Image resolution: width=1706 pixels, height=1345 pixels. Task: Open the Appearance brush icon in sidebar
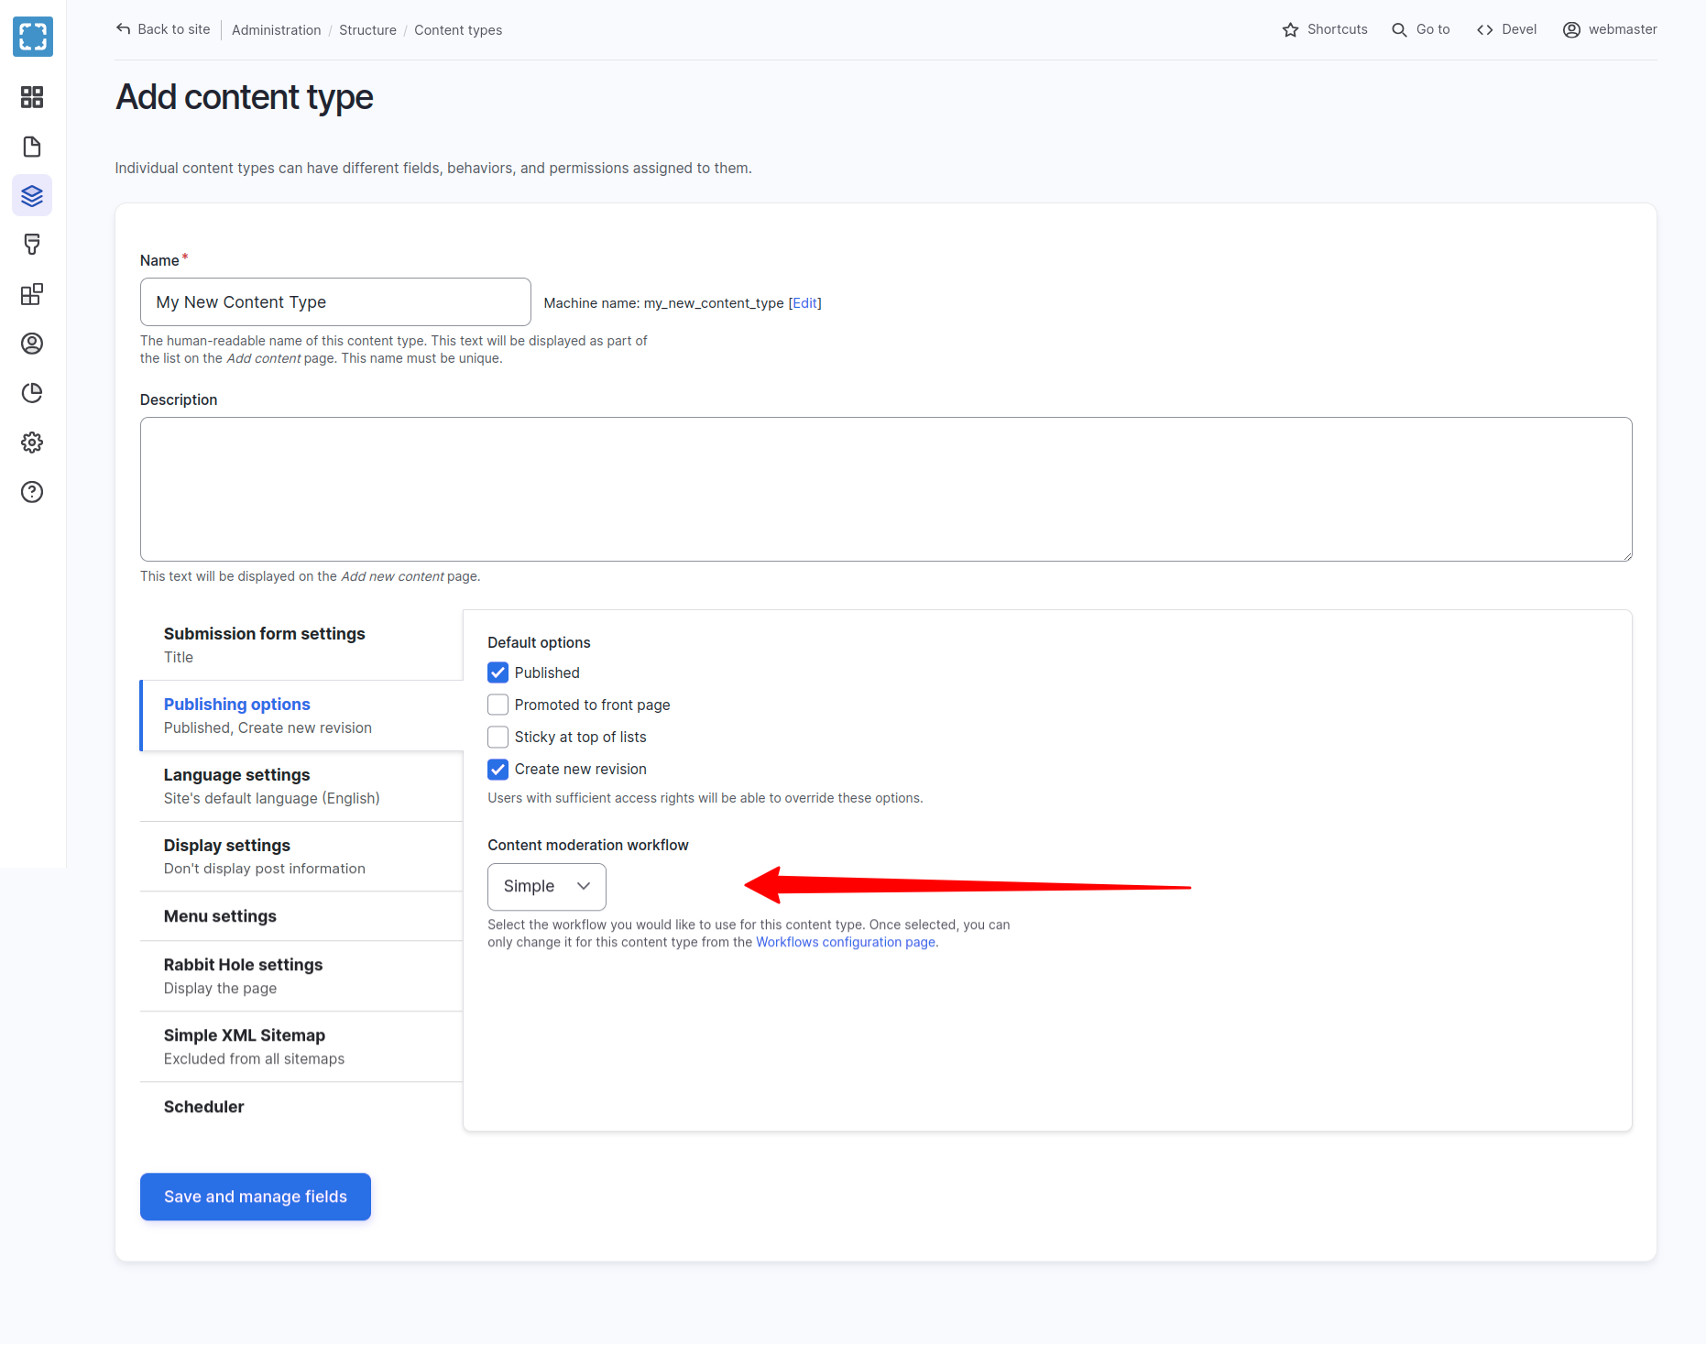(x=32, y=245)
